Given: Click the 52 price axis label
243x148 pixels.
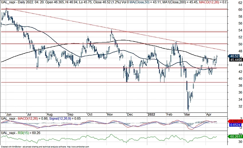Looking at the screenshot, I should [x=240, y=37].
